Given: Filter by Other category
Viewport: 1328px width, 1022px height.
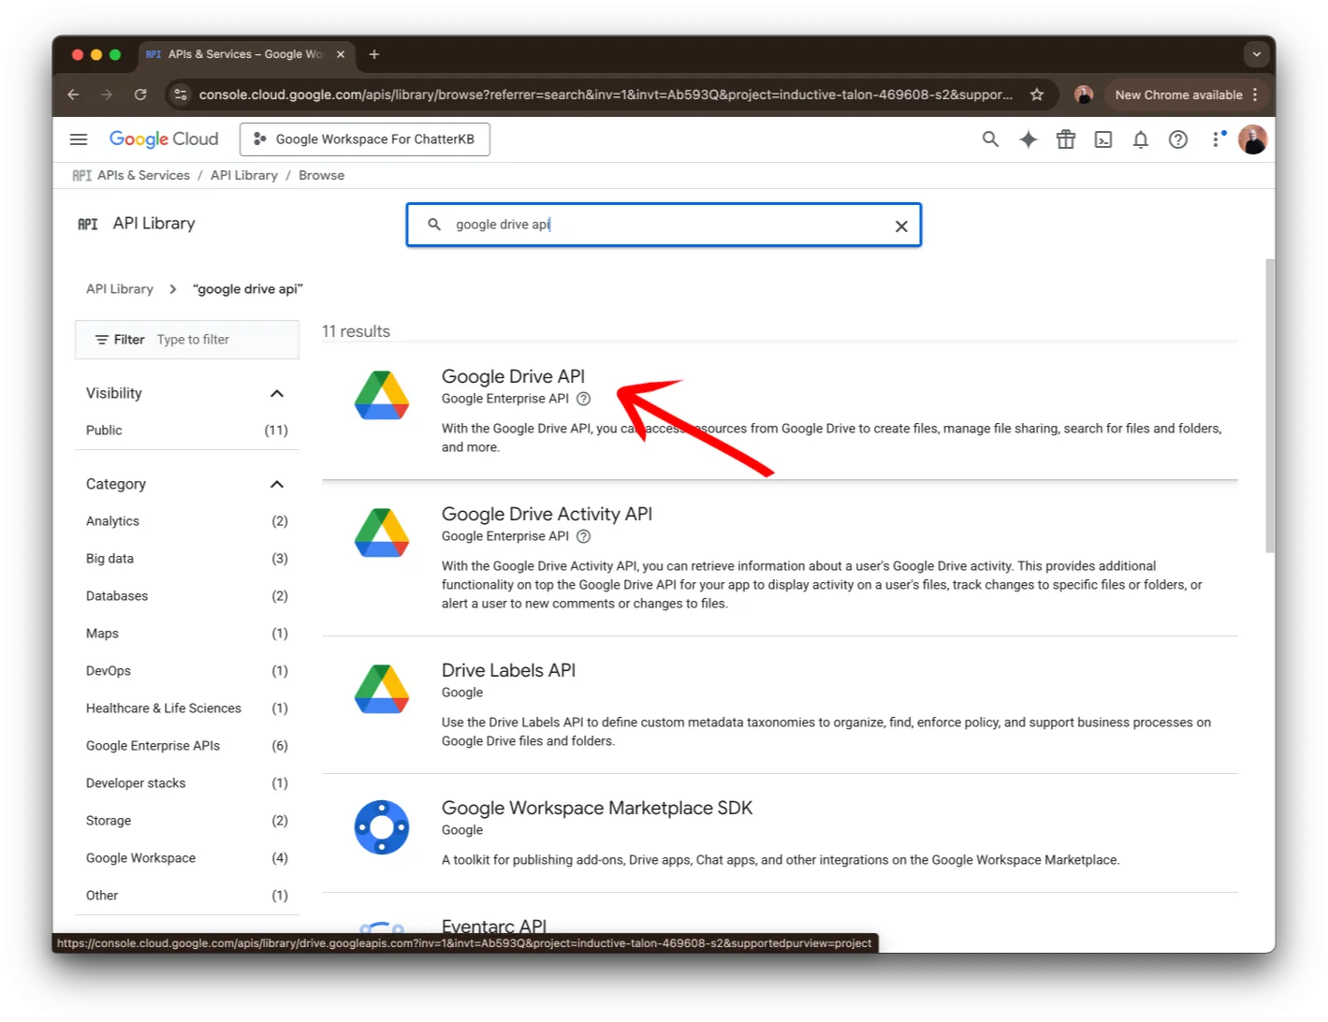Looking at the screenshot, I should click(x=187, y=896).
